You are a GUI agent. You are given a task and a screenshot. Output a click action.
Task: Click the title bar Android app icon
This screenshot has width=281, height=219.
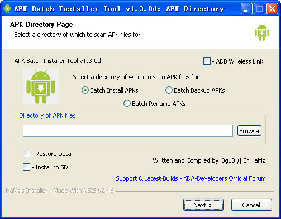click(x=7, y=8)
